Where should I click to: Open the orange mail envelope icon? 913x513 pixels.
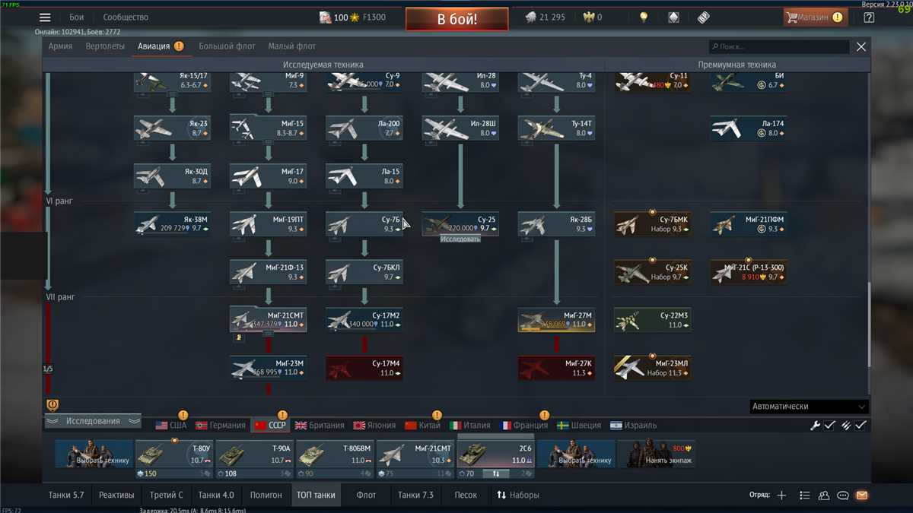[862, 496]
